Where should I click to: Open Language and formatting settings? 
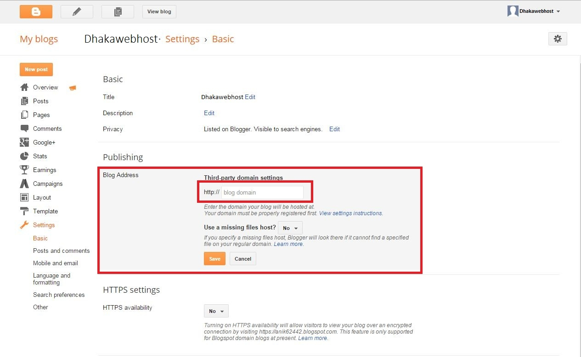coord(51,279)
